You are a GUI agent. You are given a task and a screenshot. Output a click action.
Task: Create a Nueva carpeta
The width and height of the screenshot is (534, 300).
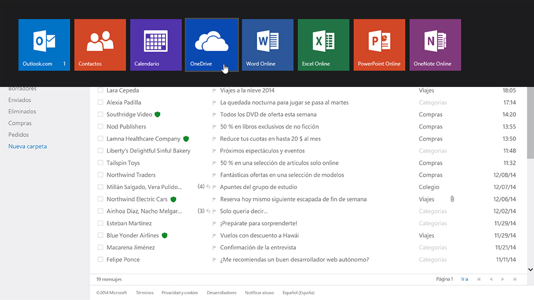[28, 146]
